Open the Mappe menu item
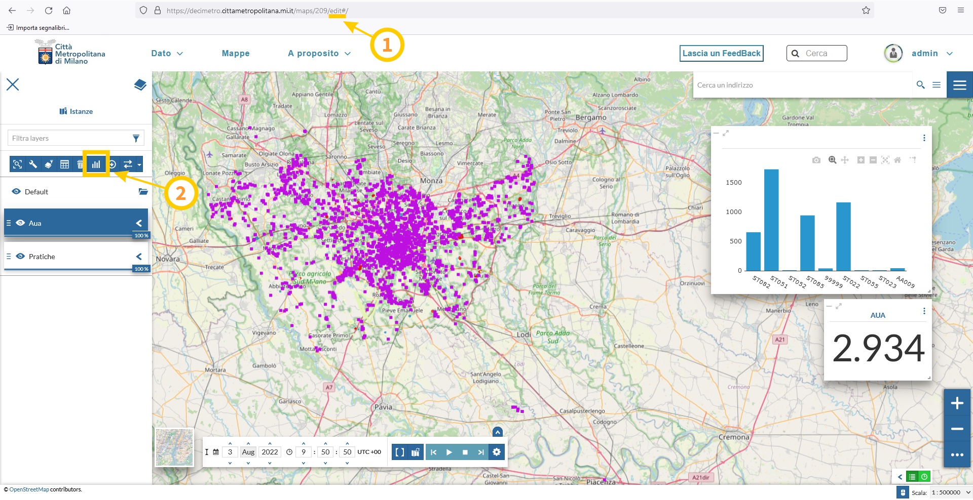Viewport: 973px width, 500px height. pyautogui.click(x=236, y=53)
